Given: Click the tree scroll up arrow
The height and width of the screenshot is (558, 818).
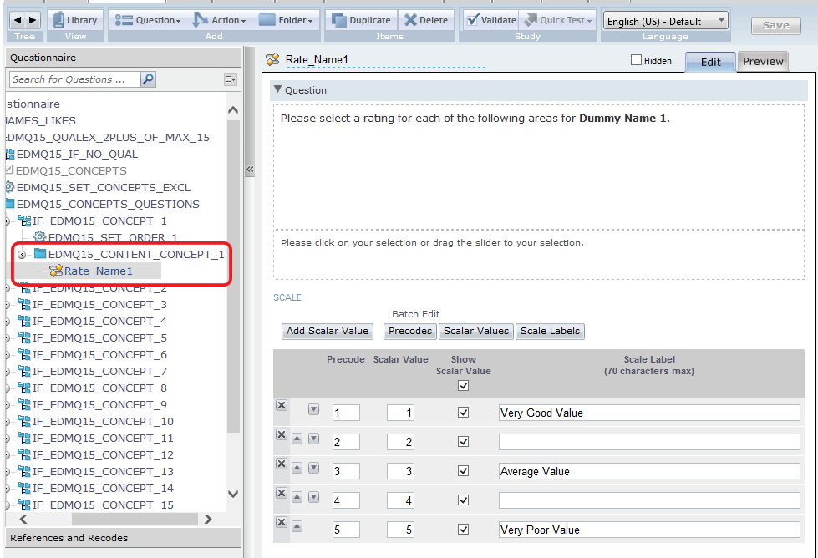Looking at the screenshot, I should click(233, 109).
